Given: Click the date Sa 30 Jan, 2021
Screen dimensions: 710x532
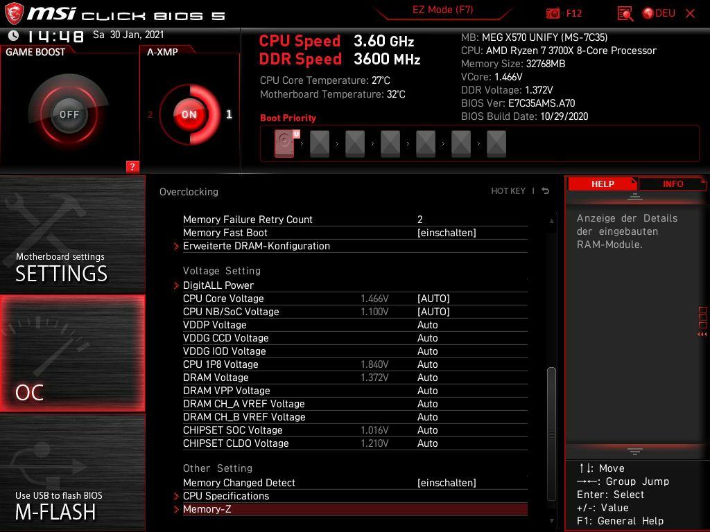Looking at the screenshot, I should point(128,35).
